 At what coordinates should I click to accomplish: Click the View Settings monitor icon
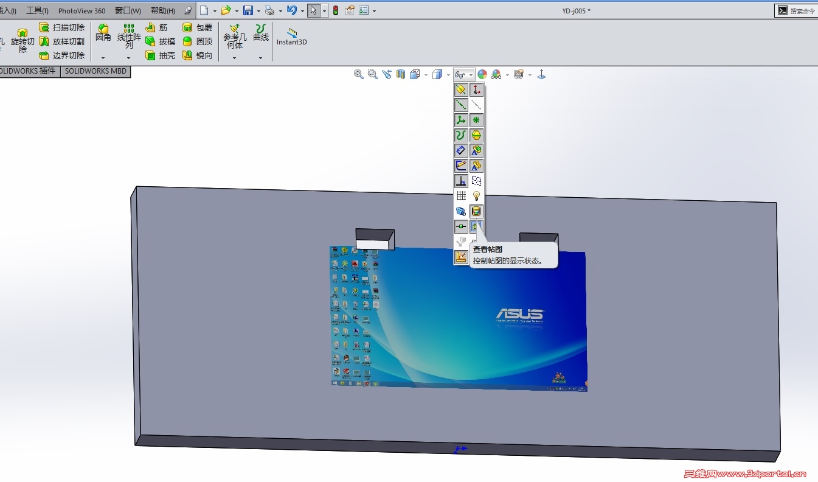518,74
